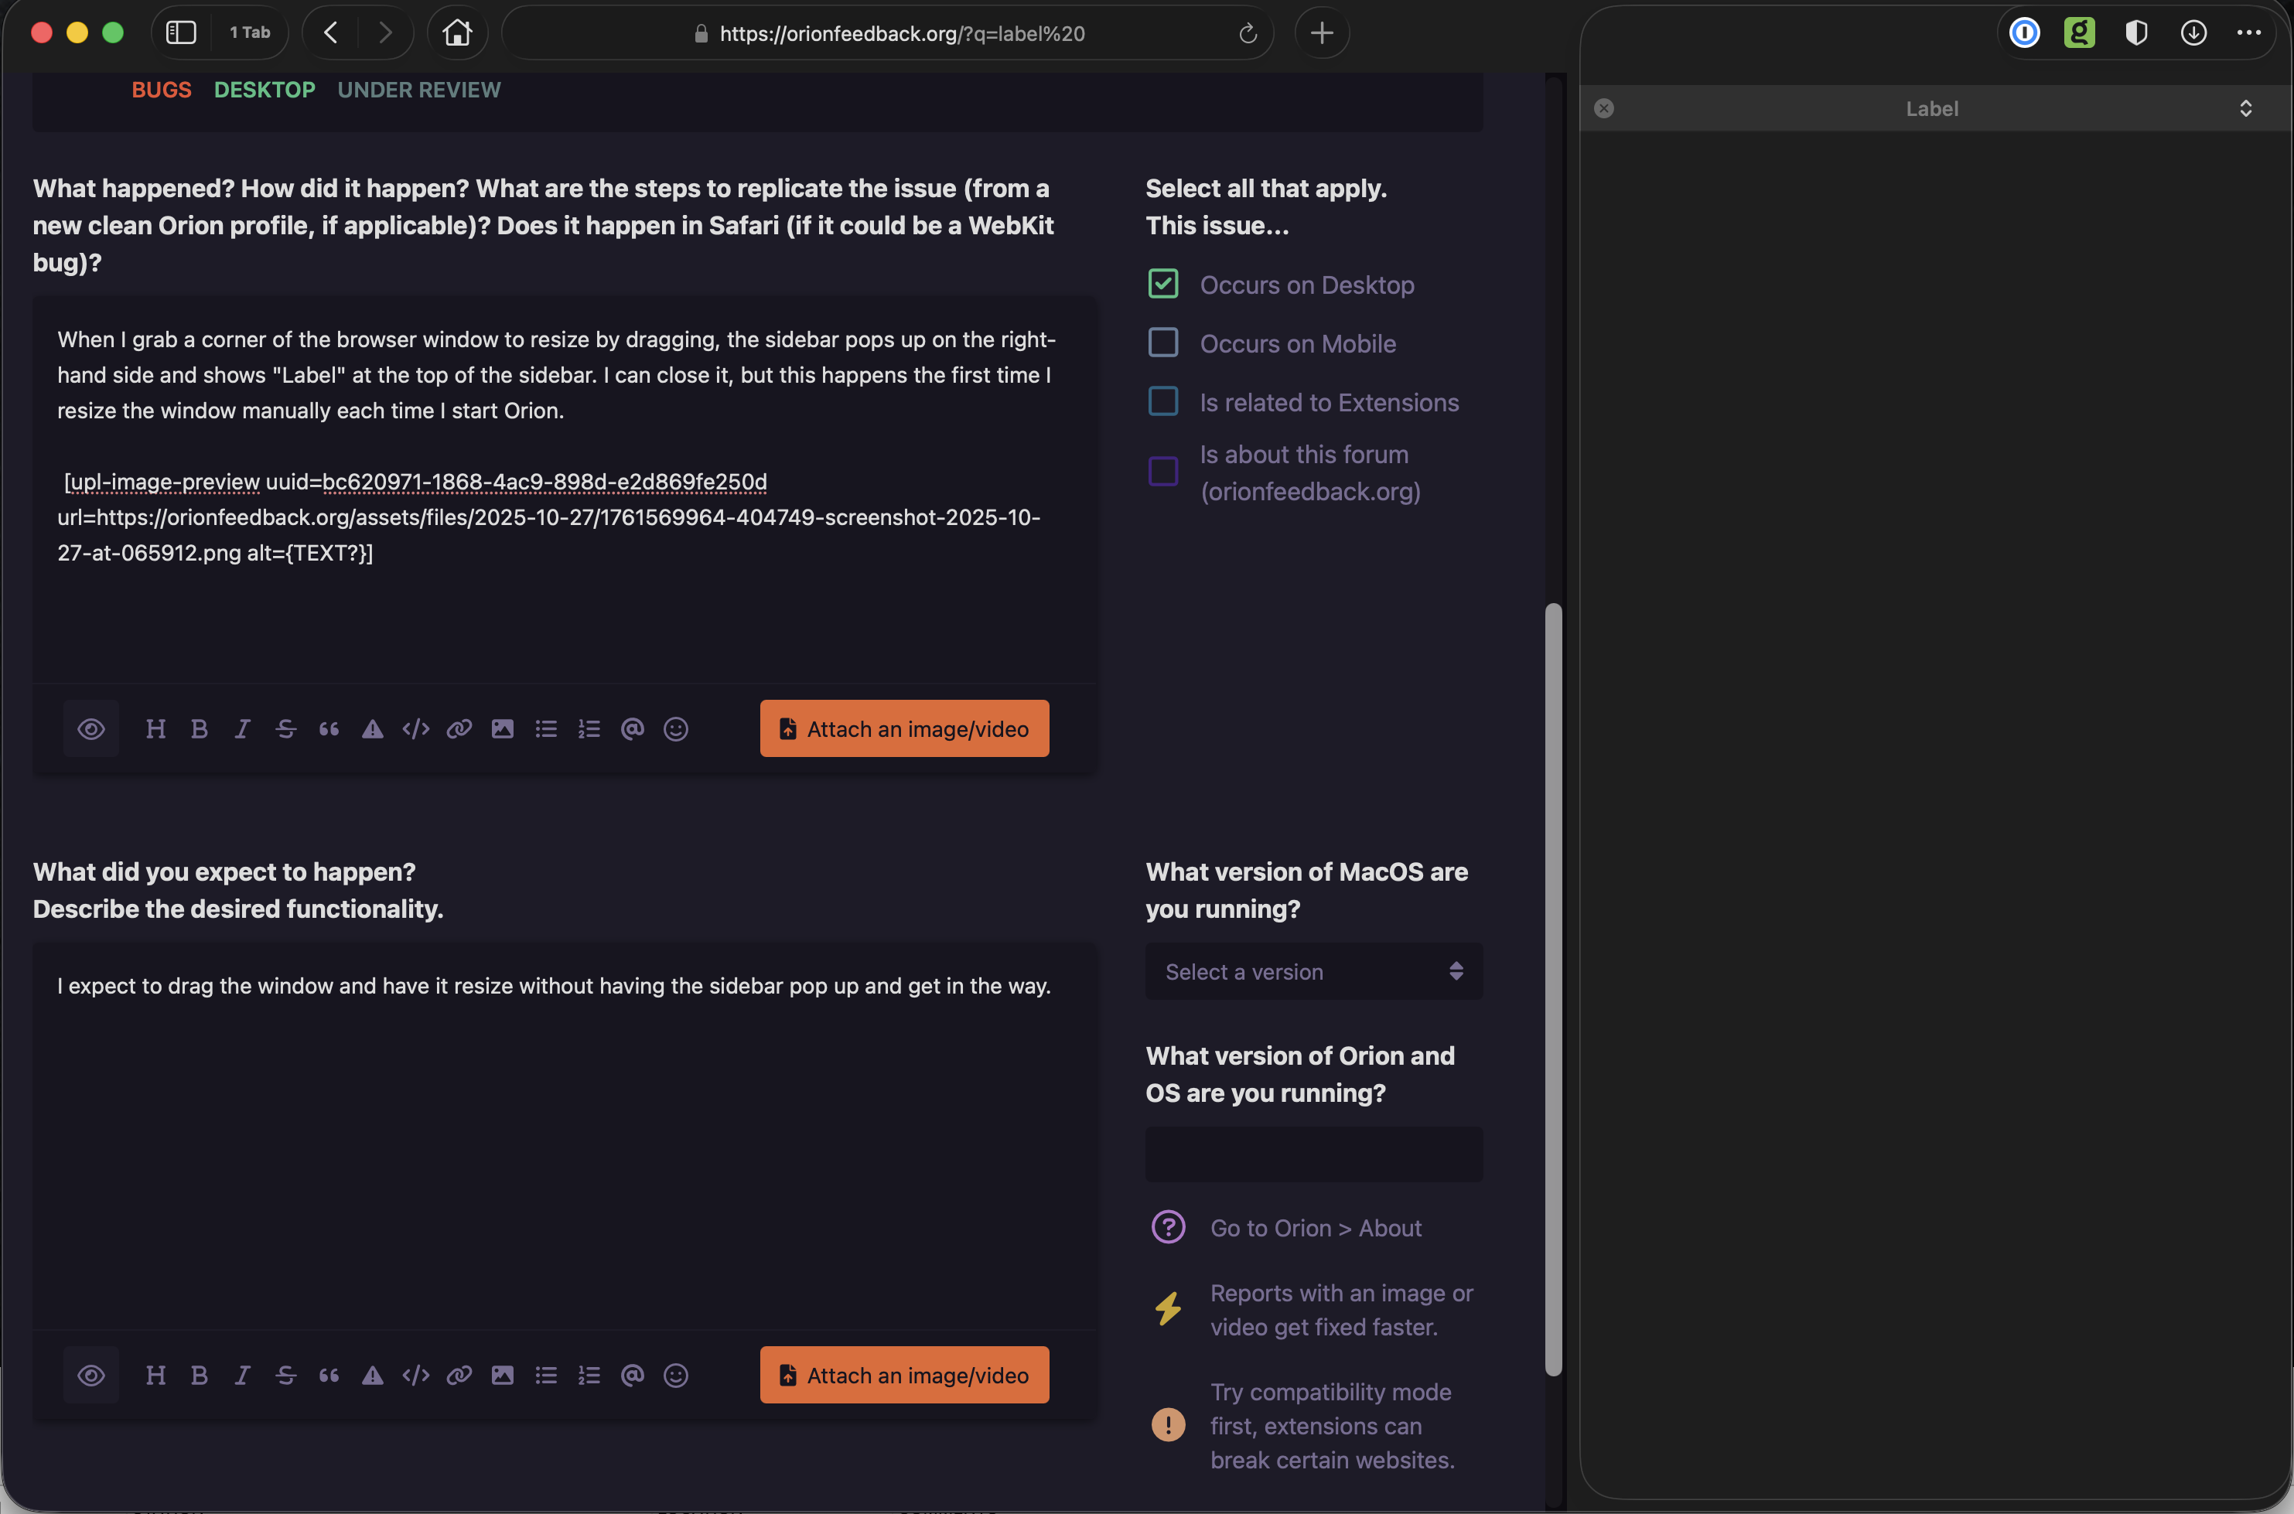Screen dimensions: 2294x1514
Task: Open the 1Password extension icon
Action: [x=2025, y=32]
